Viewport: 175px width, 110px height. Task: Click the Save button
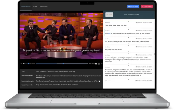[109, 15]
